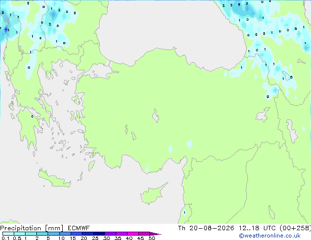Click the 20–25 mm legend swatch
311x240 pixels.
[x=87, y=234]
